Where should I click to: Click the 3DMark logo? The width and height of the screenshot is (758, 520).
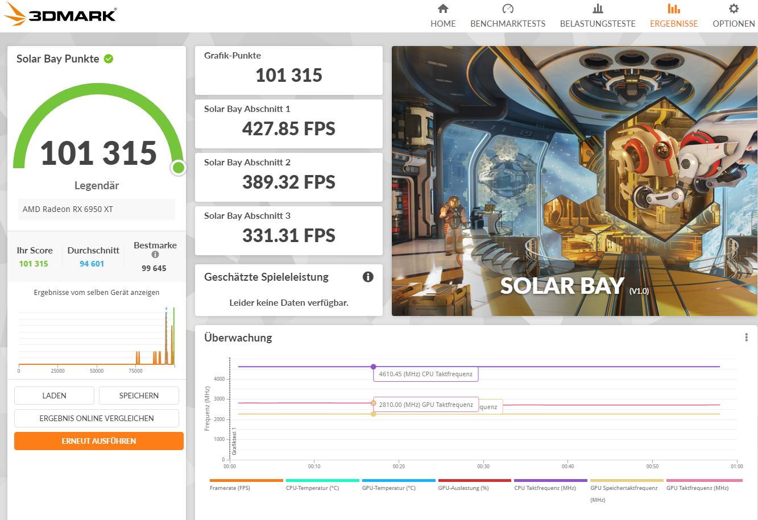click(x=60, y=15)
